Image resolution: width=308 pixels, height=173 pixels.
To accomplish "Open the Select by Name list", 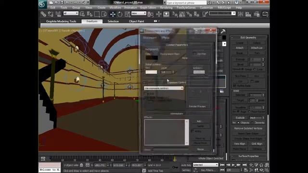I will 90,14.
